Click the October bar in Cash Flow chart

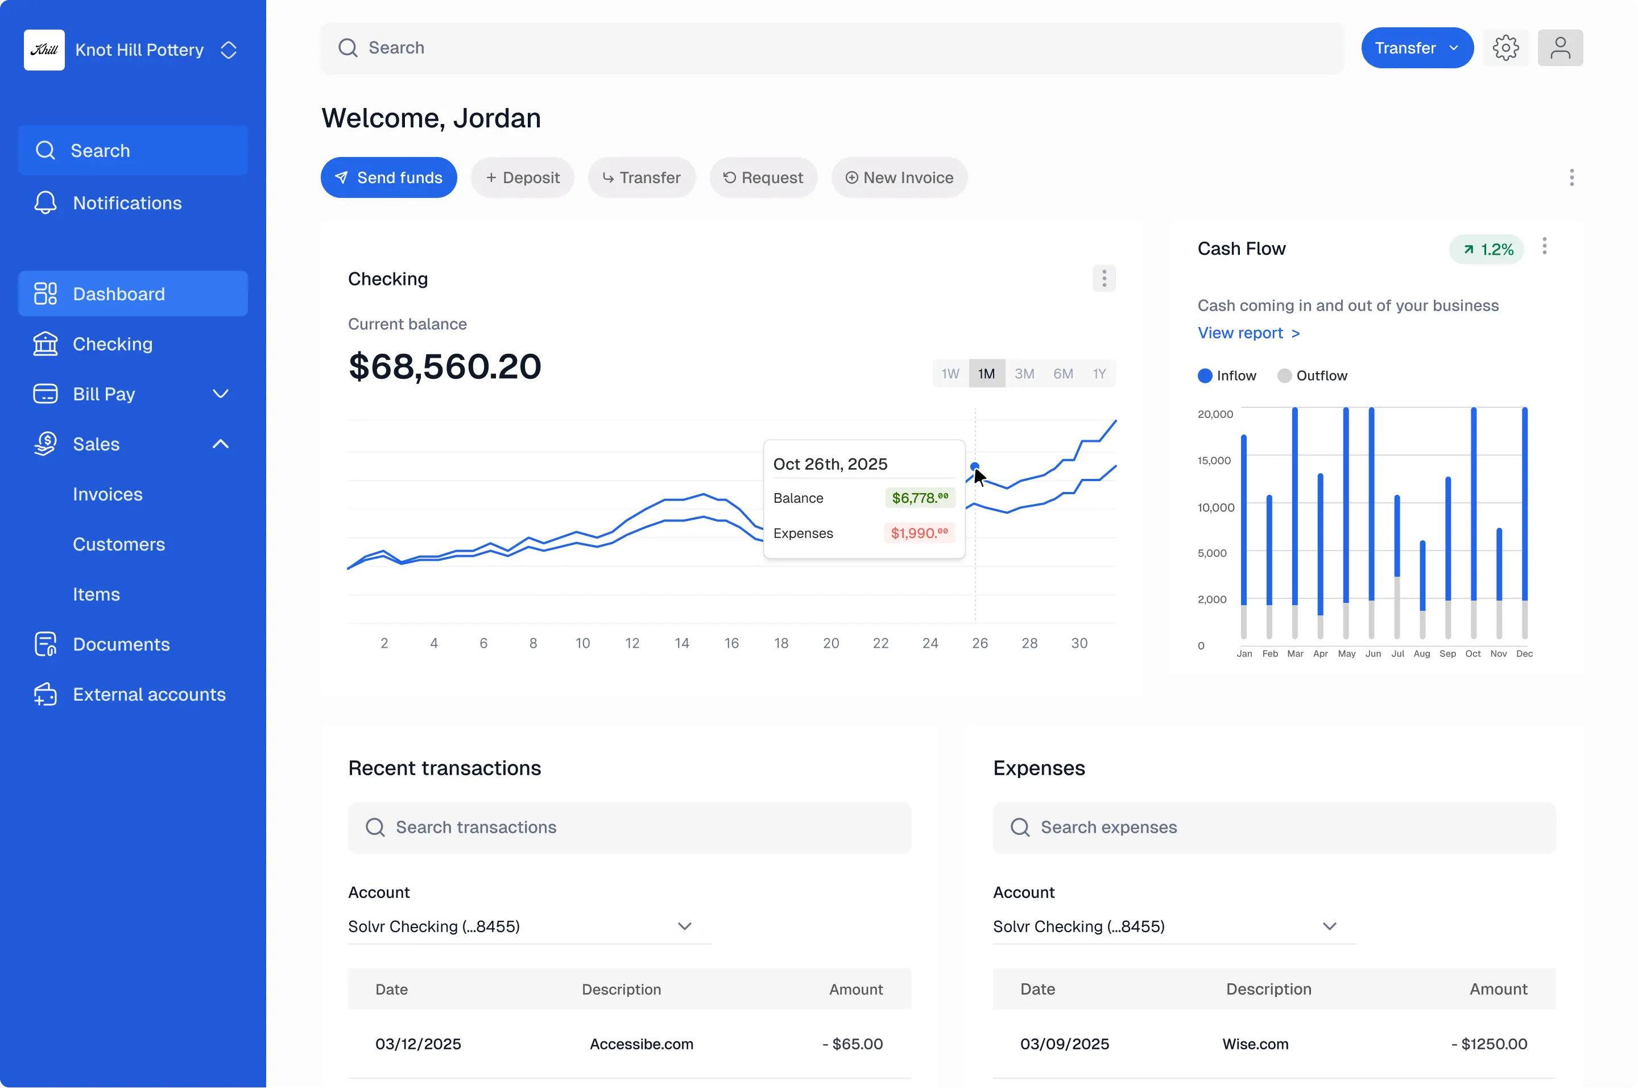coord(1473,520)
